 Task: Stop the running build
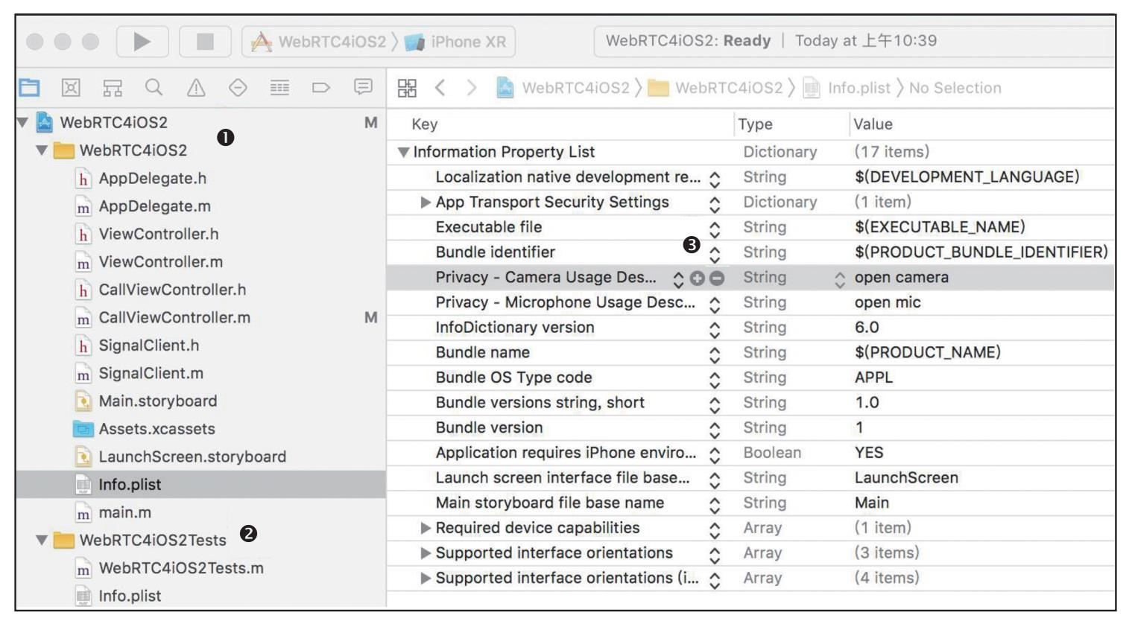click(x=205, y=42)
